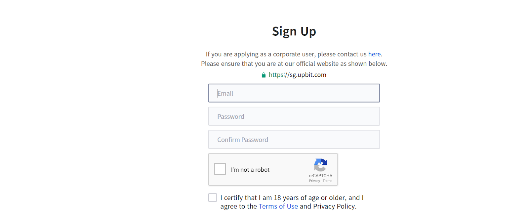The height and width of the screenshot is (221, 529).
Task: Click the "Please ensure" official website notice
Action: click(x=294, y=64)
